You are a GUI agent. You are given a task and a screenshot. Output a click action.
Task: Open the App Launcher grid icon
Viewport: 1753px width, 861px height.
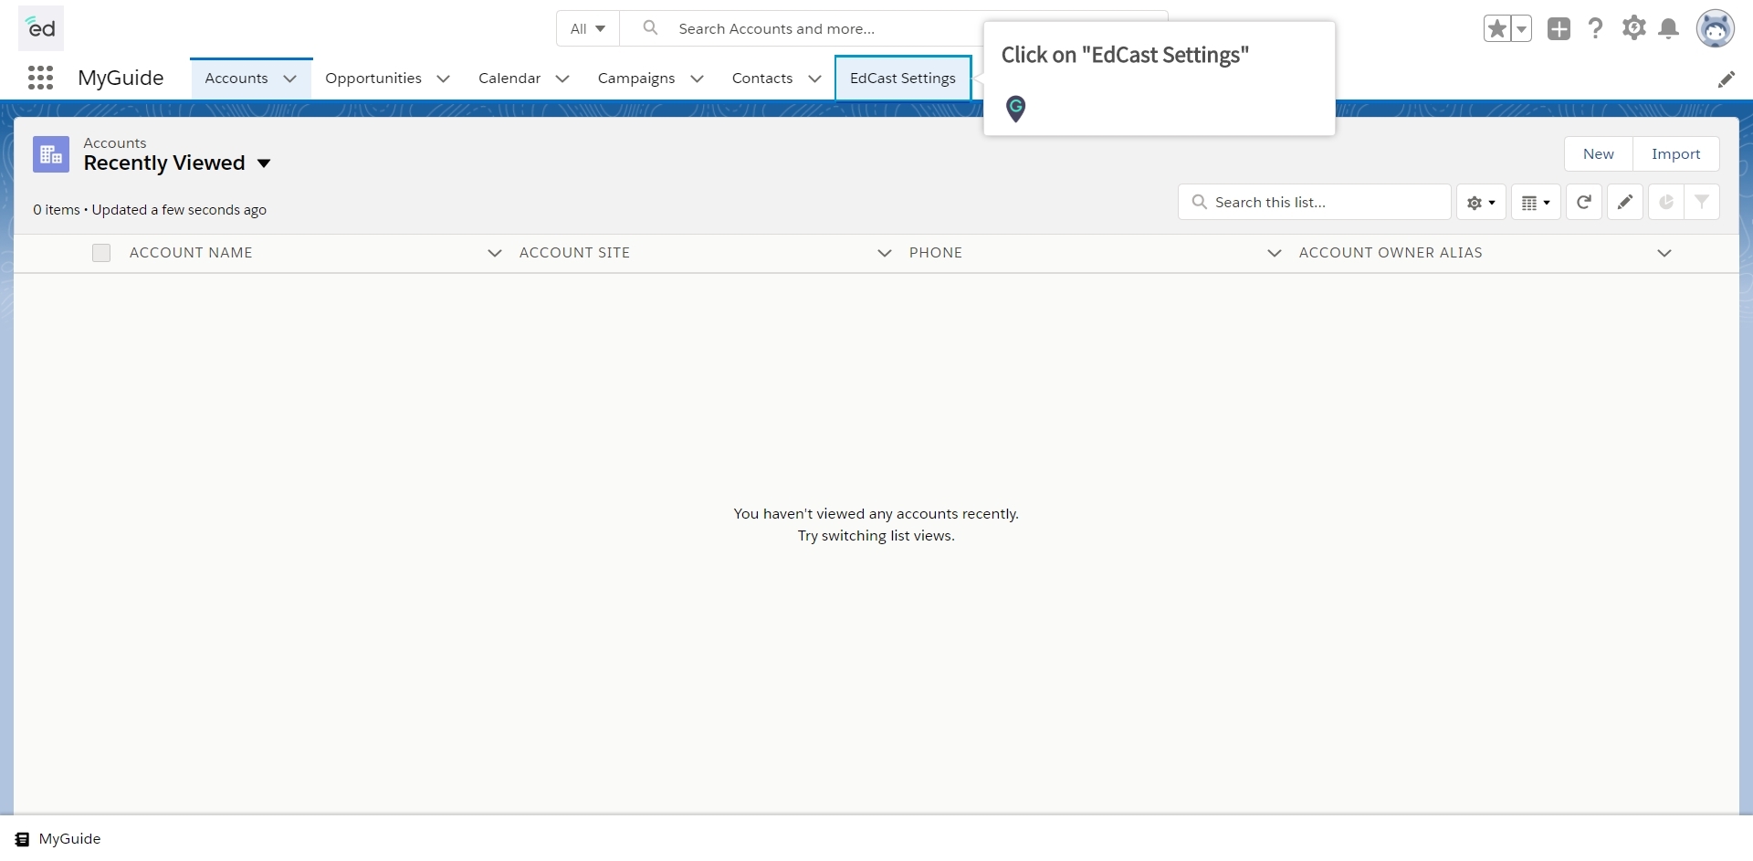click(x=40, y=78)
